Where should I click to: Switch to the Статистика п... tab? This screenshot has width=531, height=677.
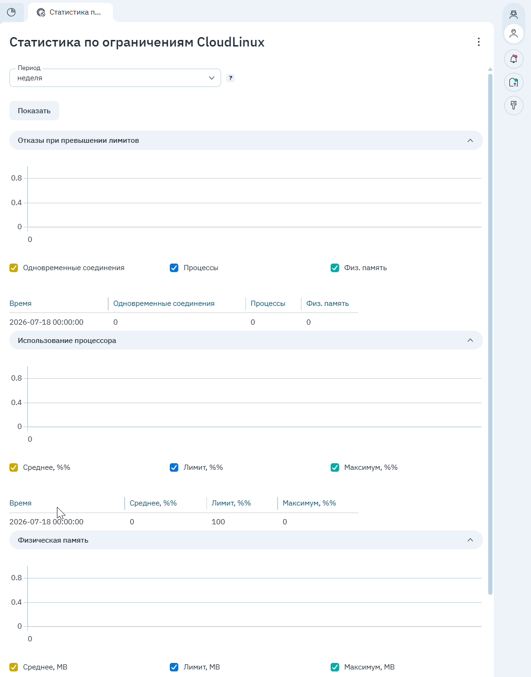(70, 12)
